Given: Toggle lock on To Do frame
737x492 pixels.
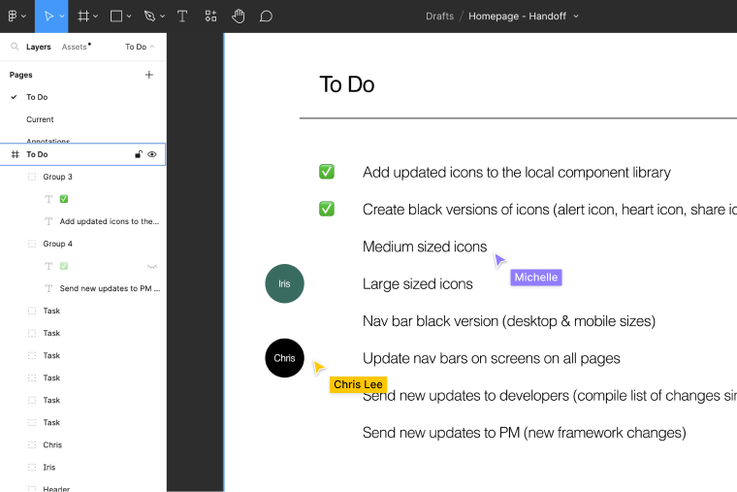Looking at the screenshot, I should (138, 154).
